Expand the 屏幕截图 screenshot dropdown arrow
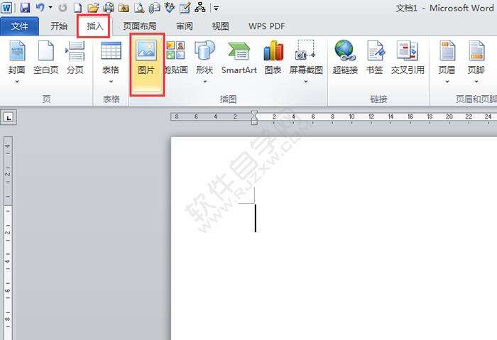The width and height of the screenshot is (497, 340). [306, 82]
